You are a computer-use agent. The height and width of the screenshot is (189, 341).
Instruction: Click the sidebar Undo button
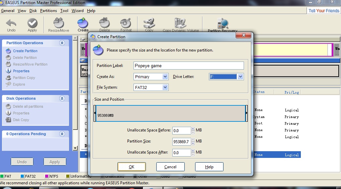click(22, 162)
